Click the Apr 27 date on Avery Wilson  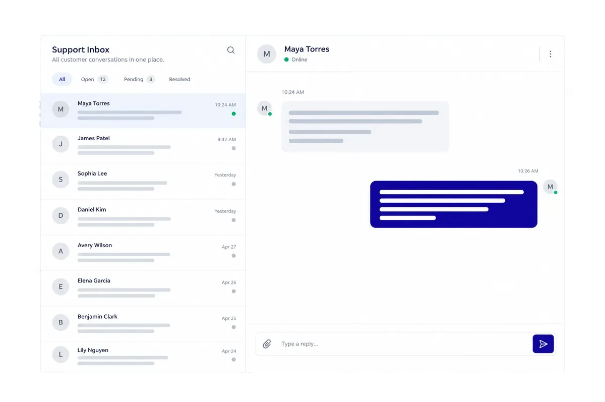tap(229, 247)
